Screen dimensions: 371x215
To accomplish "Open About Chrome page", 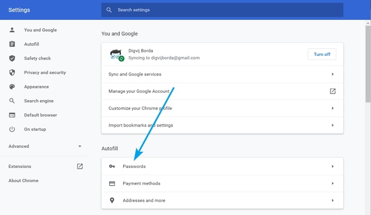I will click(x=24, y=181).
